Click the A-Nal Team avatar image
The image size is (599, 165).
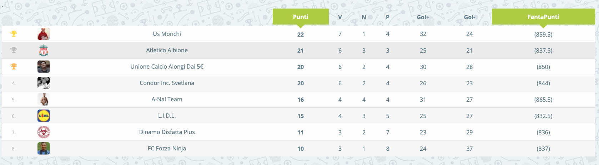[x=44, y=100]
